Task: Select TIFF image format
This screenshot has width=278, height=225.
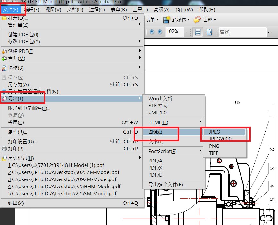Action: (x=225, y=153)
